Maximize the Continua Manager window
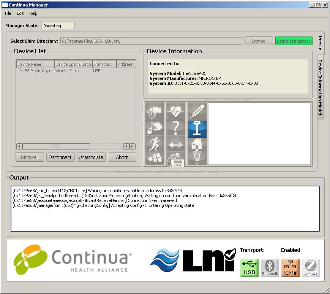 [318, 5]
